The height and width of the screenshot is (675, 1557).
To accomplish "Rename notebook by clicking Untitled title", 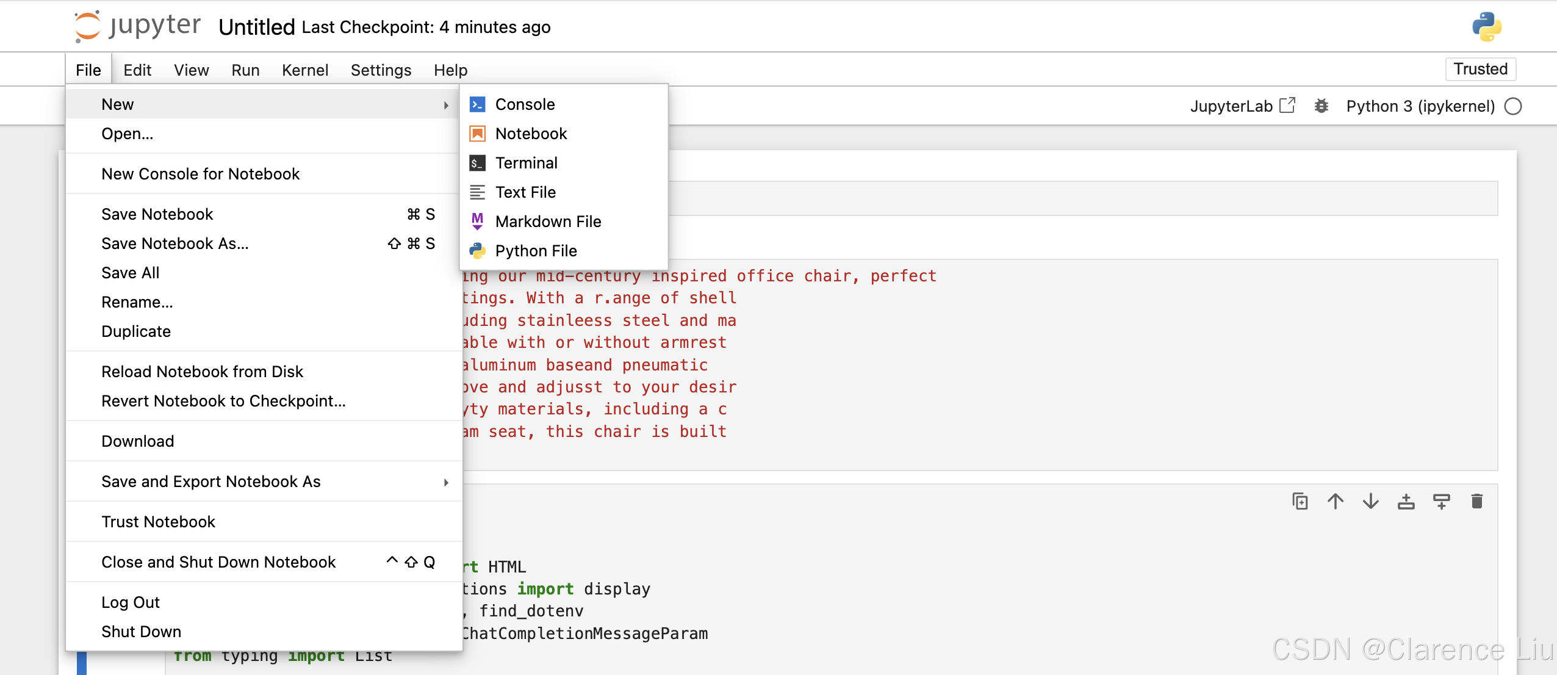I will pyautogui.click(x=256, y=27).
